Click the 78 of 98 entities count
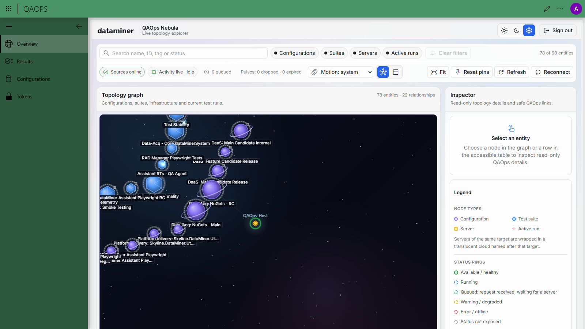The width and height of the screenshot is (585, 329). click(556, 53)
